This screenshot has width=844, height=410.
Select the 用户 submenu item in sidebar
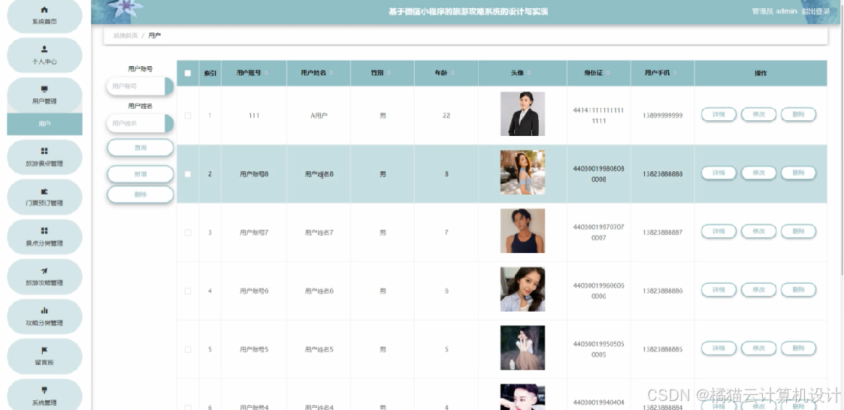44,124
